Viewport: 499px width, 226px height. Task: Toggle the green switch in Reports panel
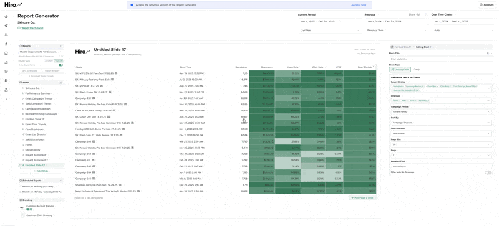tap(61, 65)
